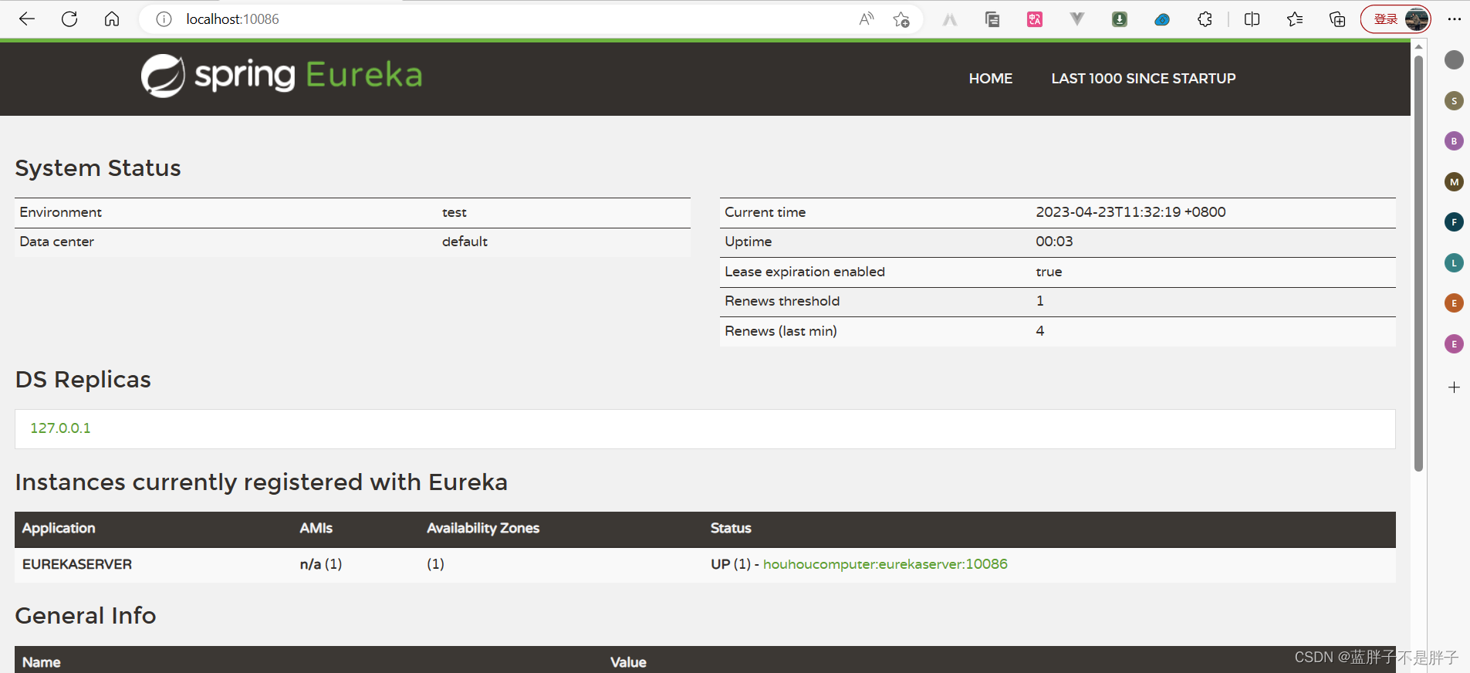Viewport: 1470px width, 673px height.
Task: Open the blue cloud extension icon
Action: click(1162, 20)
